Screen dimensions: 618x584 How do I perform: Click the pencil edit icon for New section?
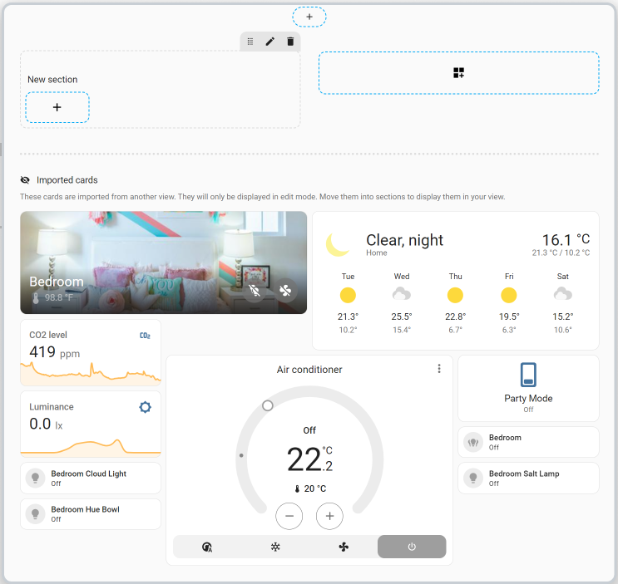[270, 42]
